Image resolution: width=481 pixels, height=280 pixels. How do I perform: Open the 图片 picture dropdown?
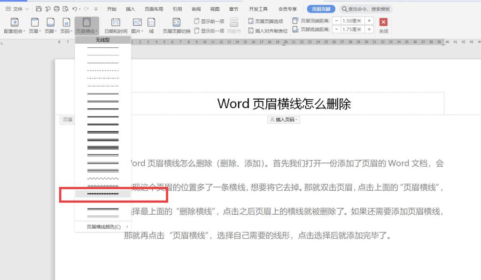tap(137, 31)
